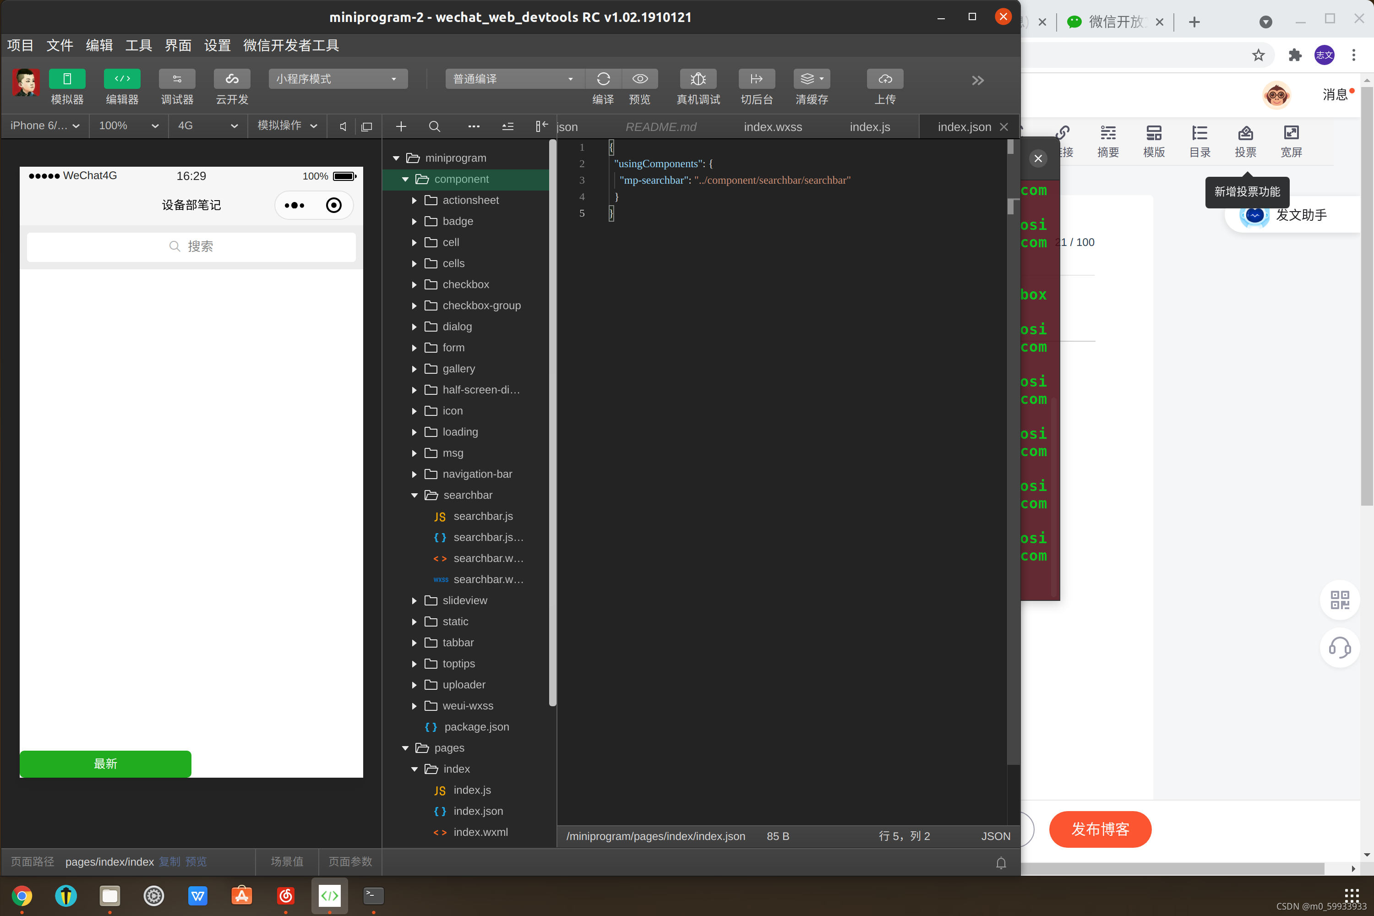Click the upload cloud icon

[884, 79]
